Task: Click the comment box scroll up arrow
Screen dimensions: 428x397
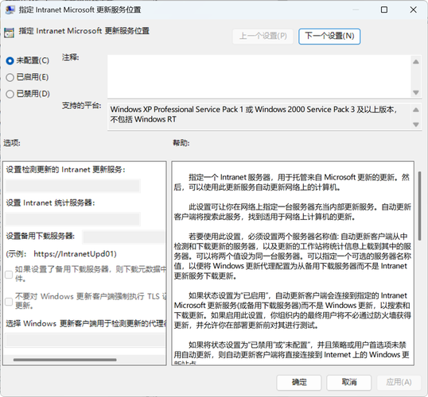Action: pos(416,62)
